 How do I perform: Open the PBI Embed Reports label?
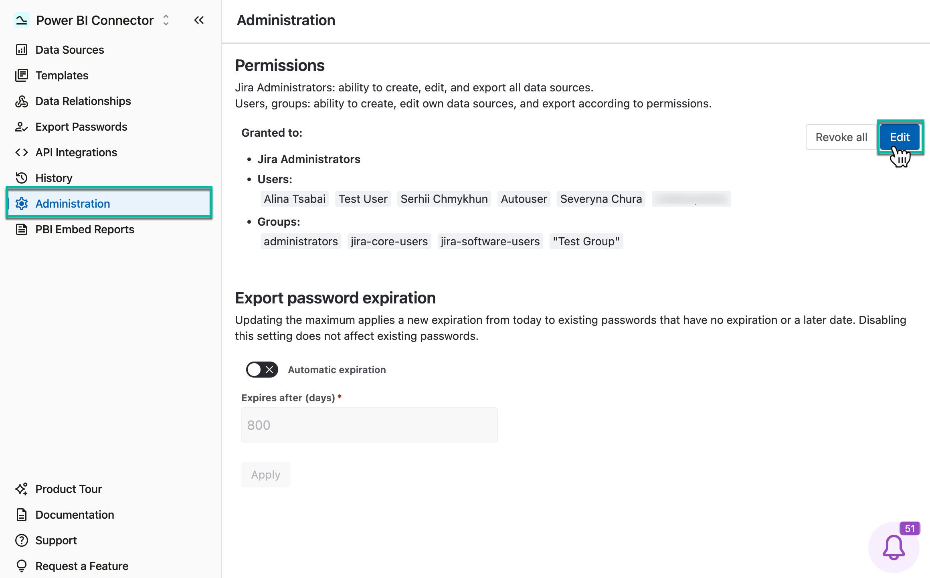coord(85,229)
